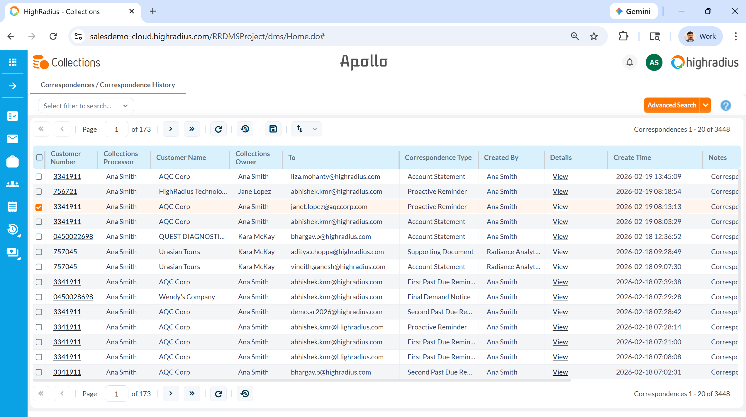Click the blue help question mark icon
The image size is (746, 417).
(x=725, y=105)
